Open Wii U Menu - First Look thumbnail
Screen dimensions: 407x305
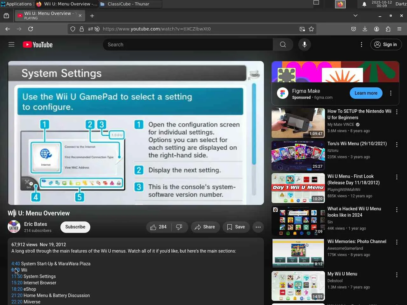[x=298, y=188]
